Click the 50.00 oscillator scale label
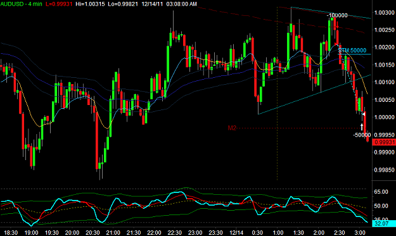The width and height of the screenshot is (396, 236). click(381, 206)
